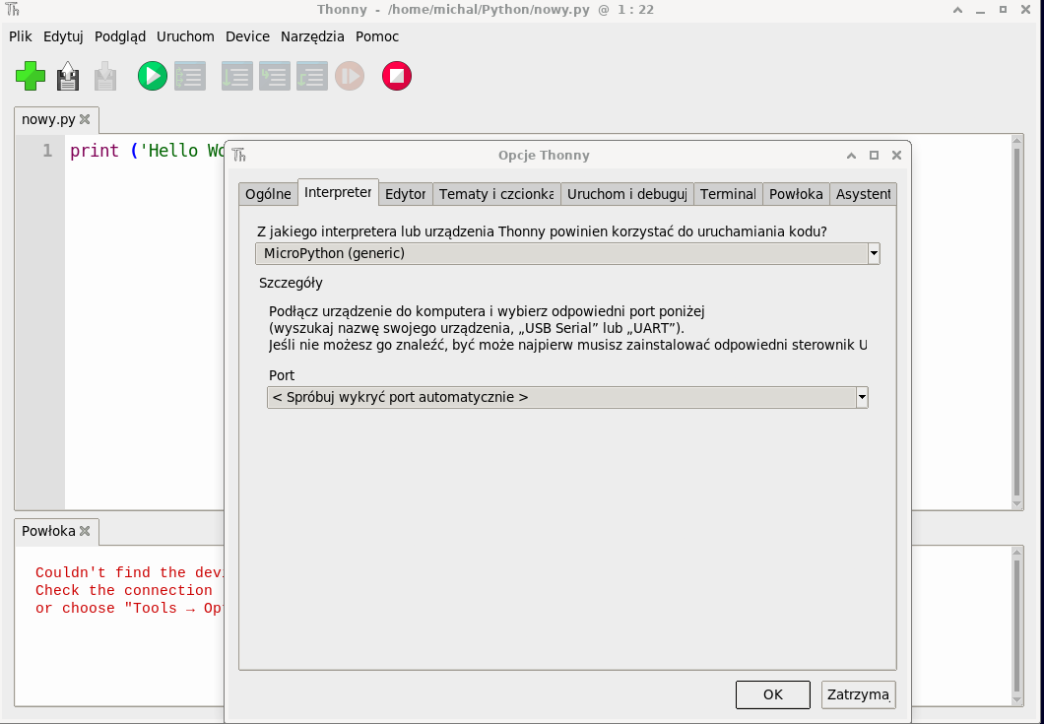The image size is (1044, 724).
Task: Switch to the Edytor tab
Action: [406, 194]
